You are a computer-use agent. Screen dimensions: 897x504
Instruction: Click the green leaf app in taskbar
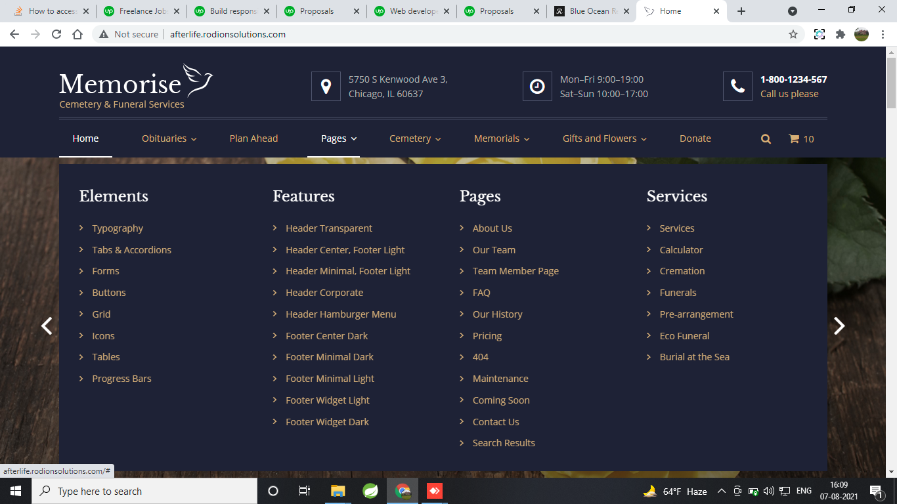[x=370, y=491]
